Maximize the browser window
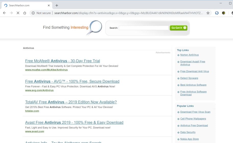Screen dimensions: 233x143 point(230,3)
